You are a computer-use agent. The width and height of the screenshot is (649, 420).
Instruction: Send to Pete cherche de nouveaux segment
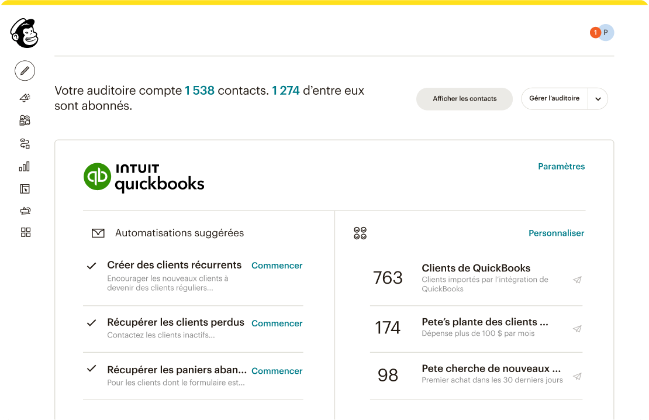[x=578, y=377]
